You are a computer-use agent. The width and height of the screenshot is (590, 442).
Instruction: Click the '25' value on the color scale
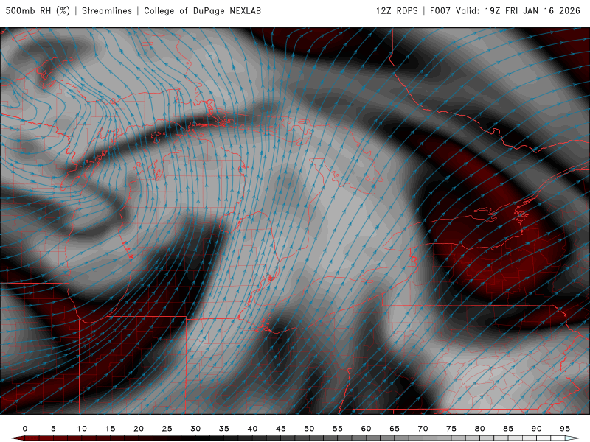tap(167, 429)
